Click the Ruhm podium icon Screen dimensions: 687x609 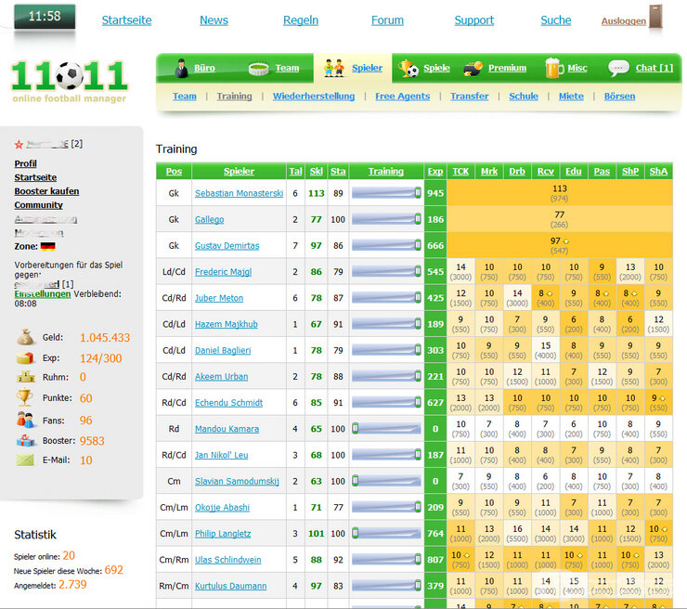coord(25,377)
